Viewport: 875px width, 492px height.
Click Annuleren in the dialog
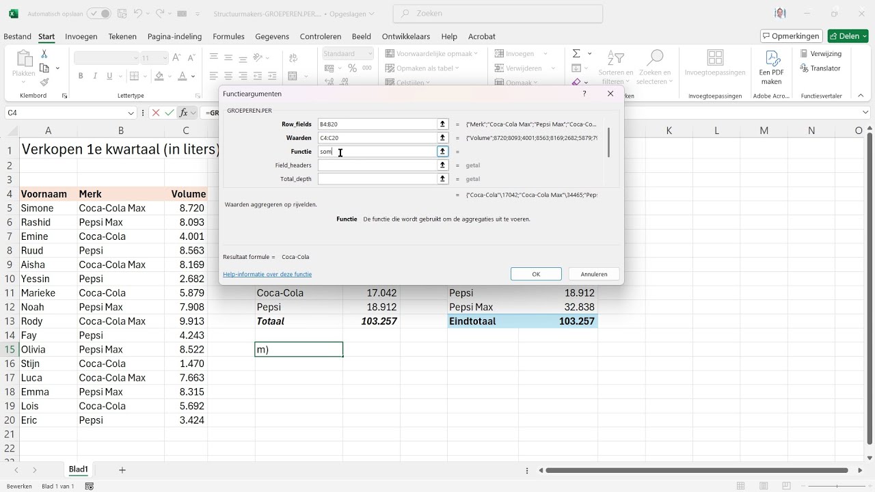(594, 274)
